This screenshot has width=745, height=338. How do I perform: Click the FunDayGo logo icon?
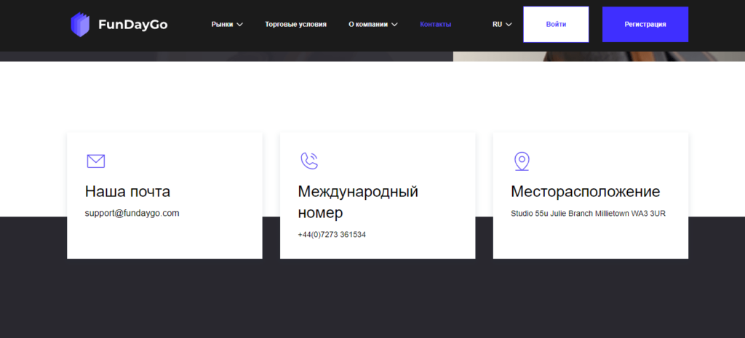pos(80,25)
